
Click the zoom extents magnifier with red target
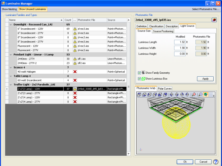pyautogui.click(x=194, y=94)
